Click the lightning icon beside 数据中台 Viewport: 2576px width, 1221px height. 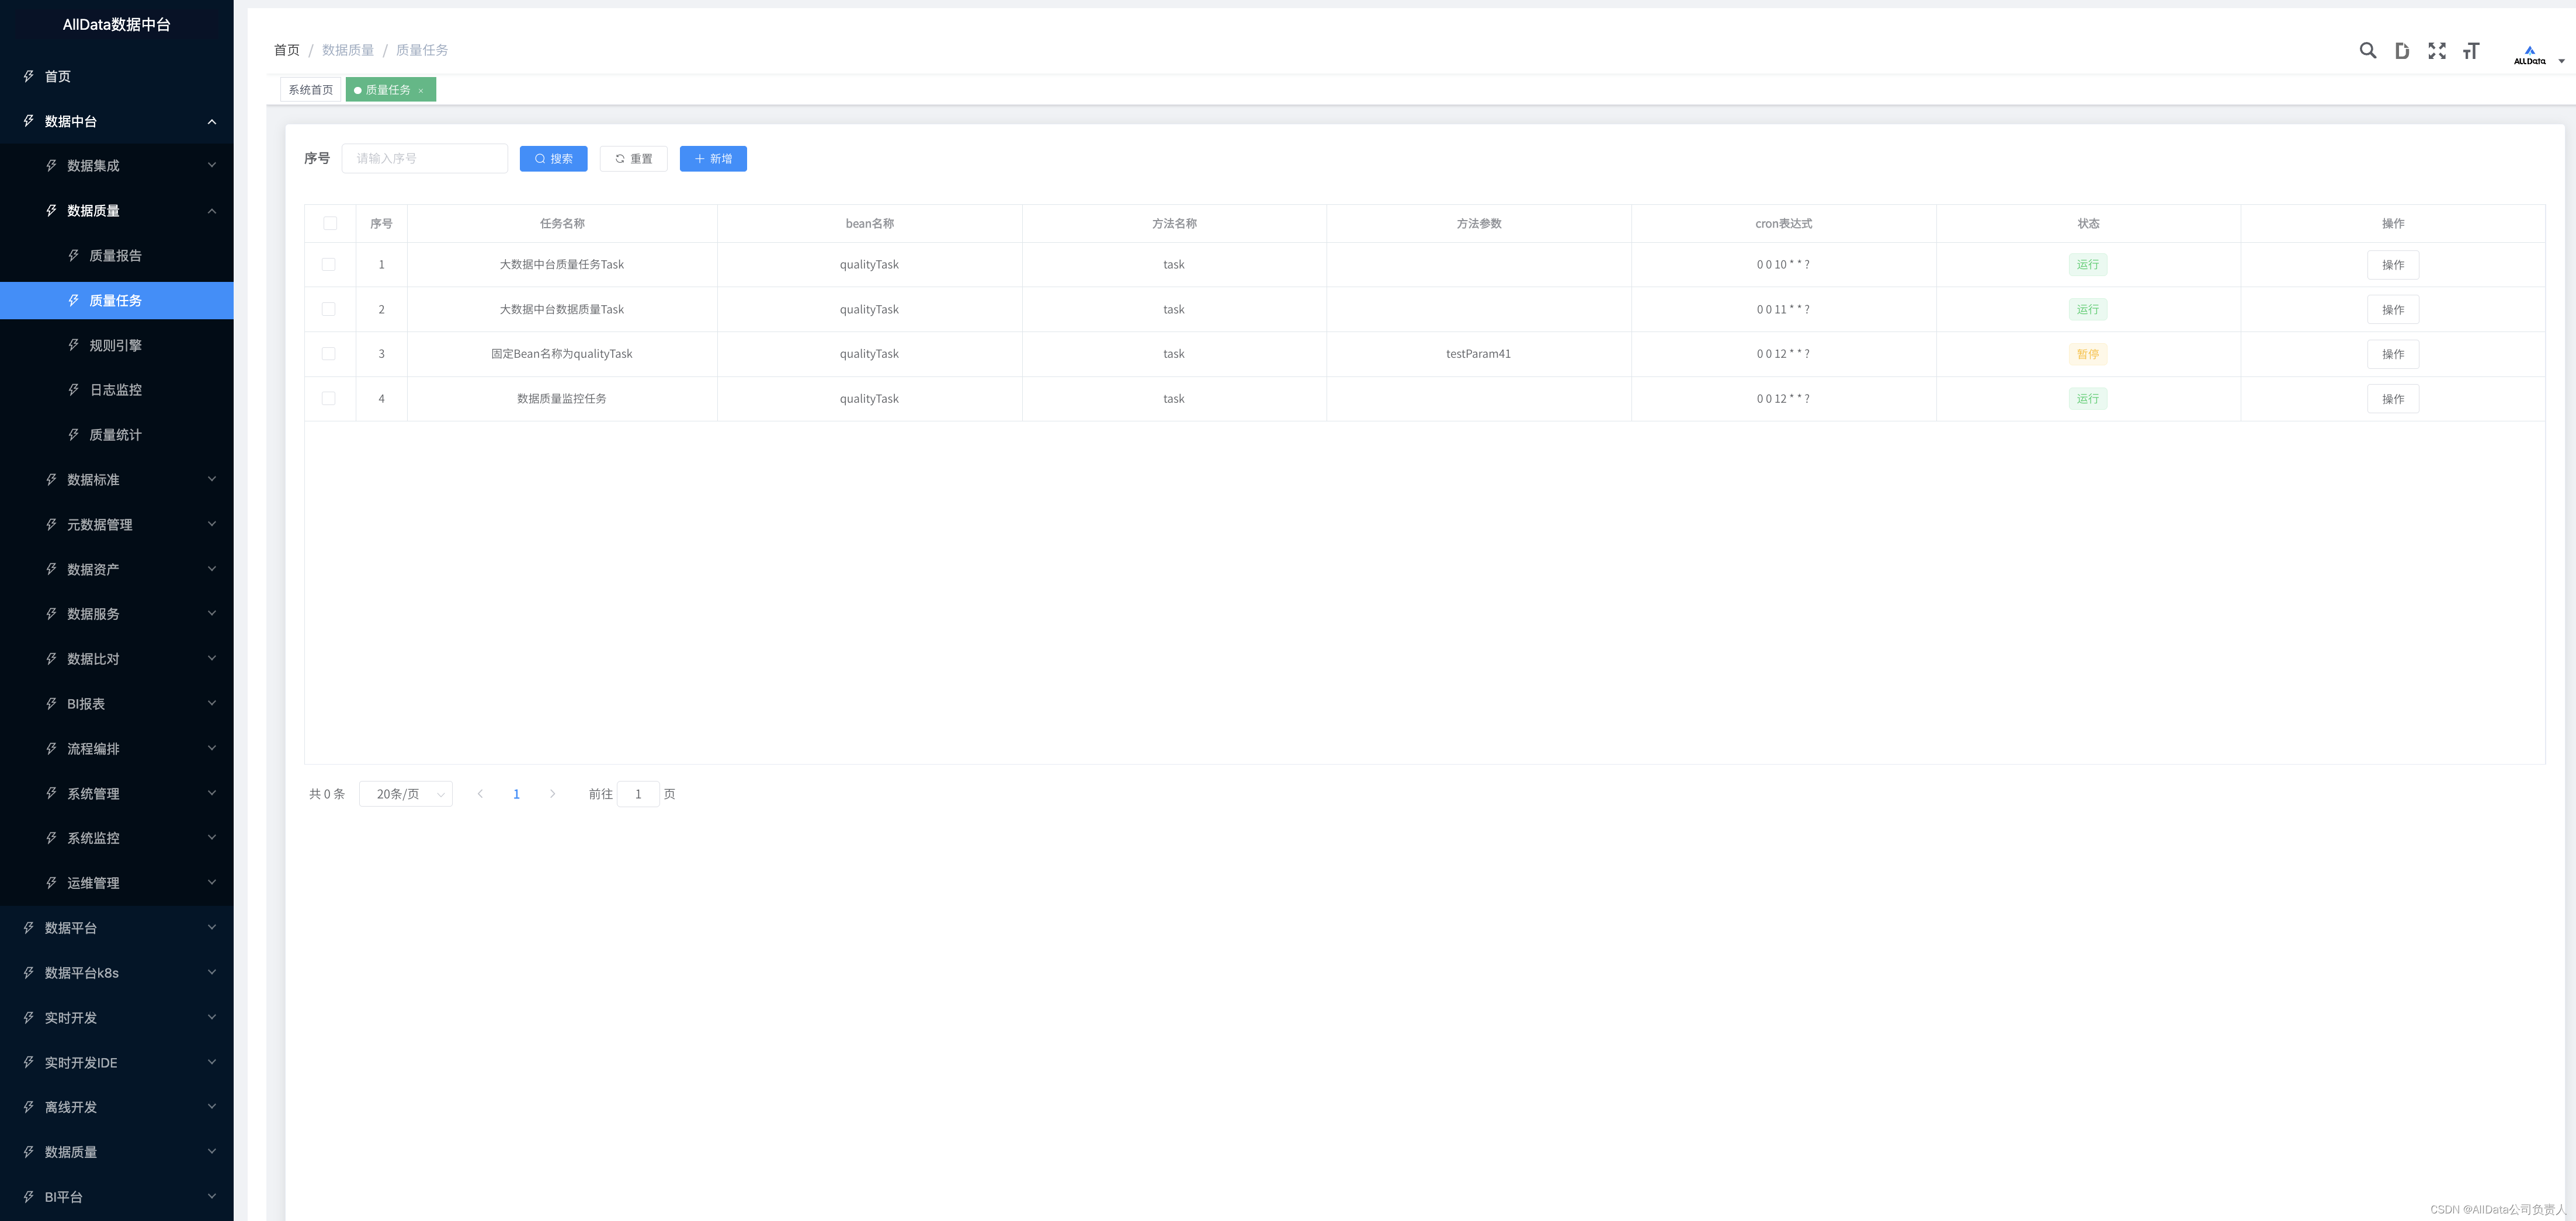29,121
